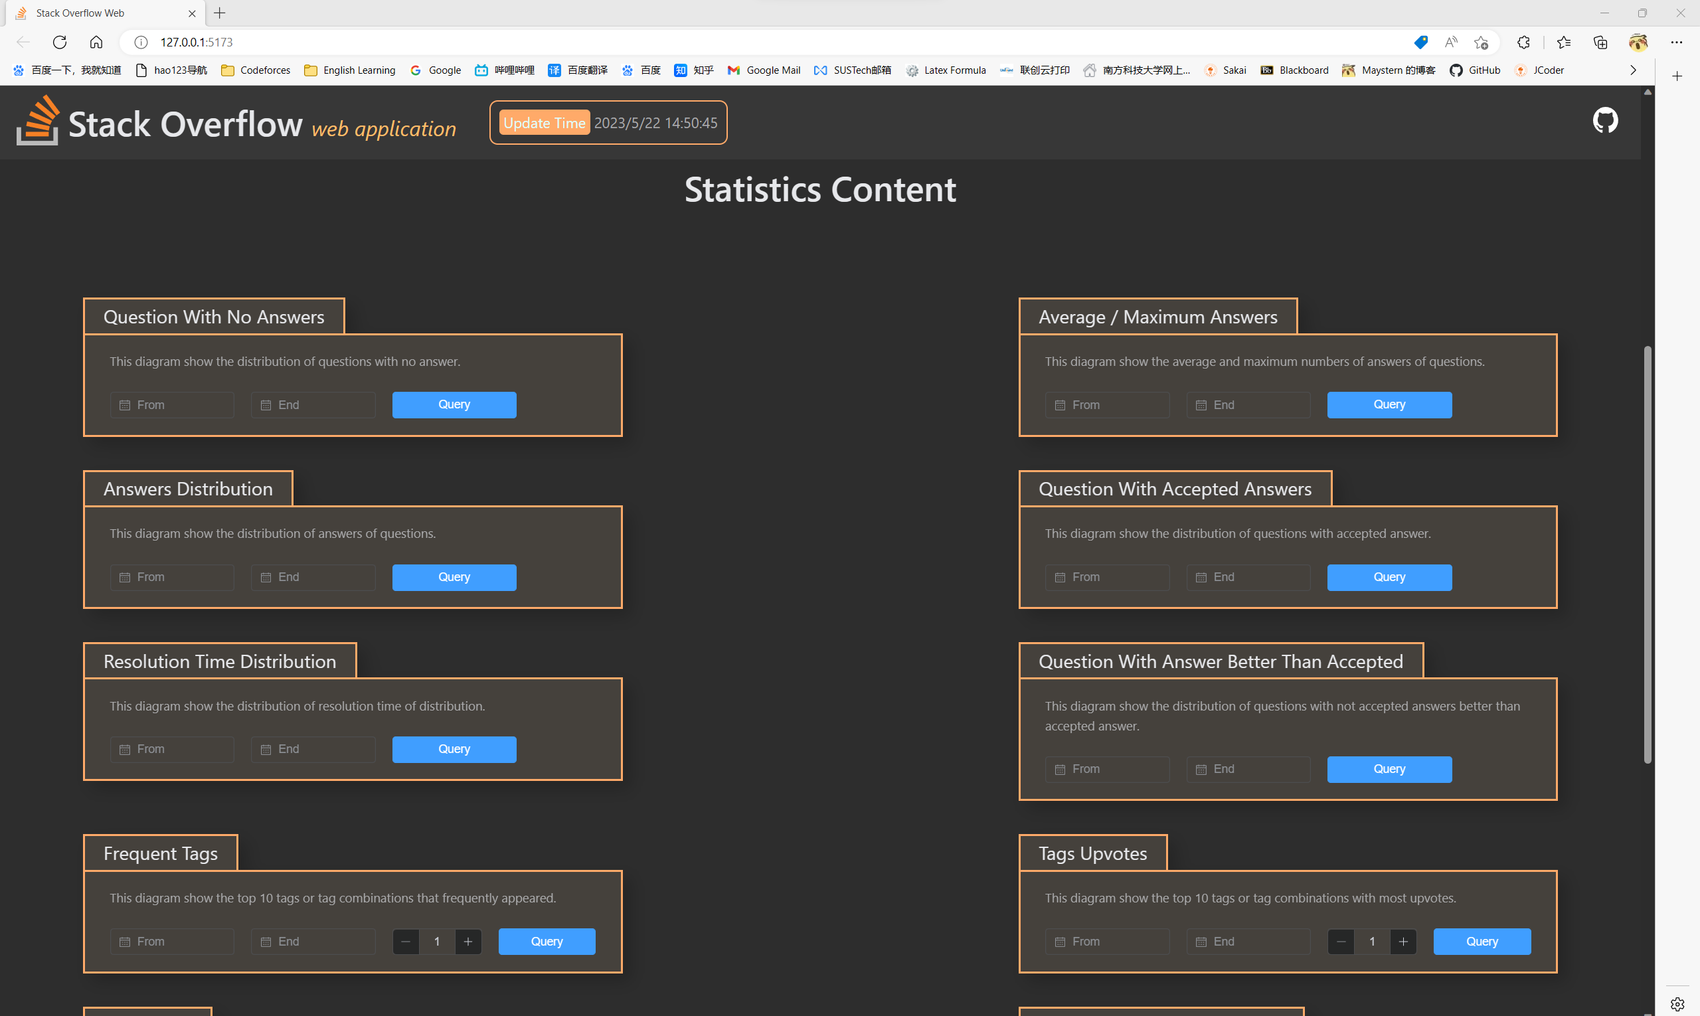Click the read aloud icon in the address bar
Viewport: 1700px width, 1016px height.
[1451, 42]
